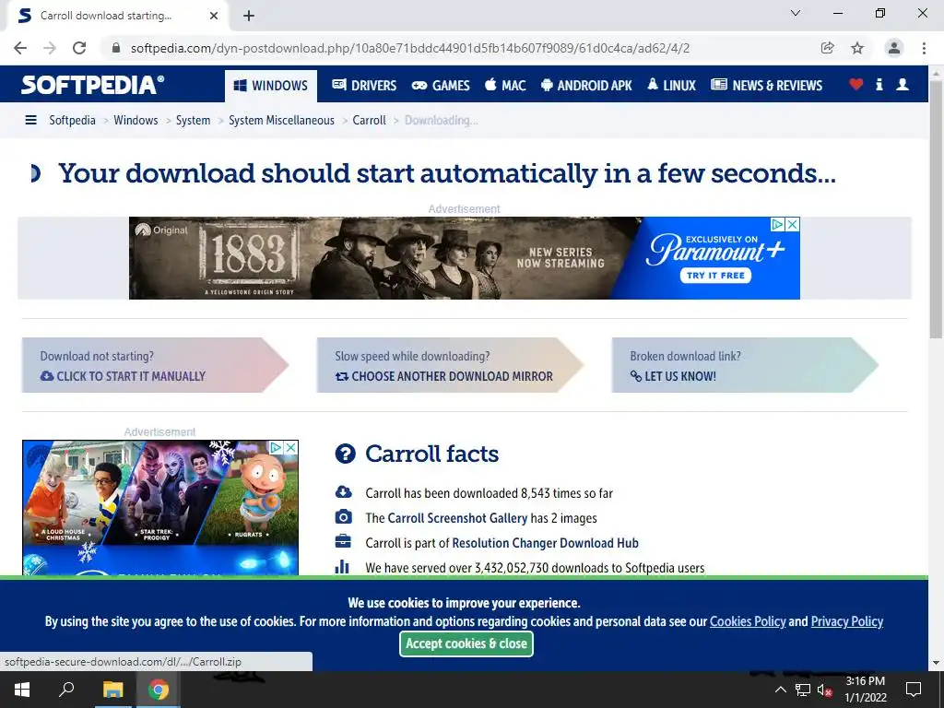Click briefcase icon beside Download Hub

343,541
